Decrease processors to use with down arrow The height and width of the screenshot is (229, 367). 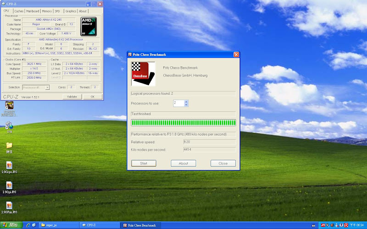coord(186,105)
